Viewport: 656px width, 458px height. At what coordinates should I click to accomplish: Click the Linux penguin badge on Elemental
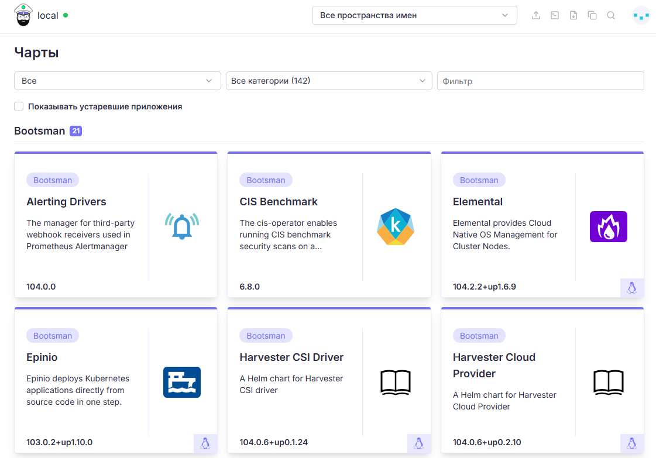tap(632, 288)
